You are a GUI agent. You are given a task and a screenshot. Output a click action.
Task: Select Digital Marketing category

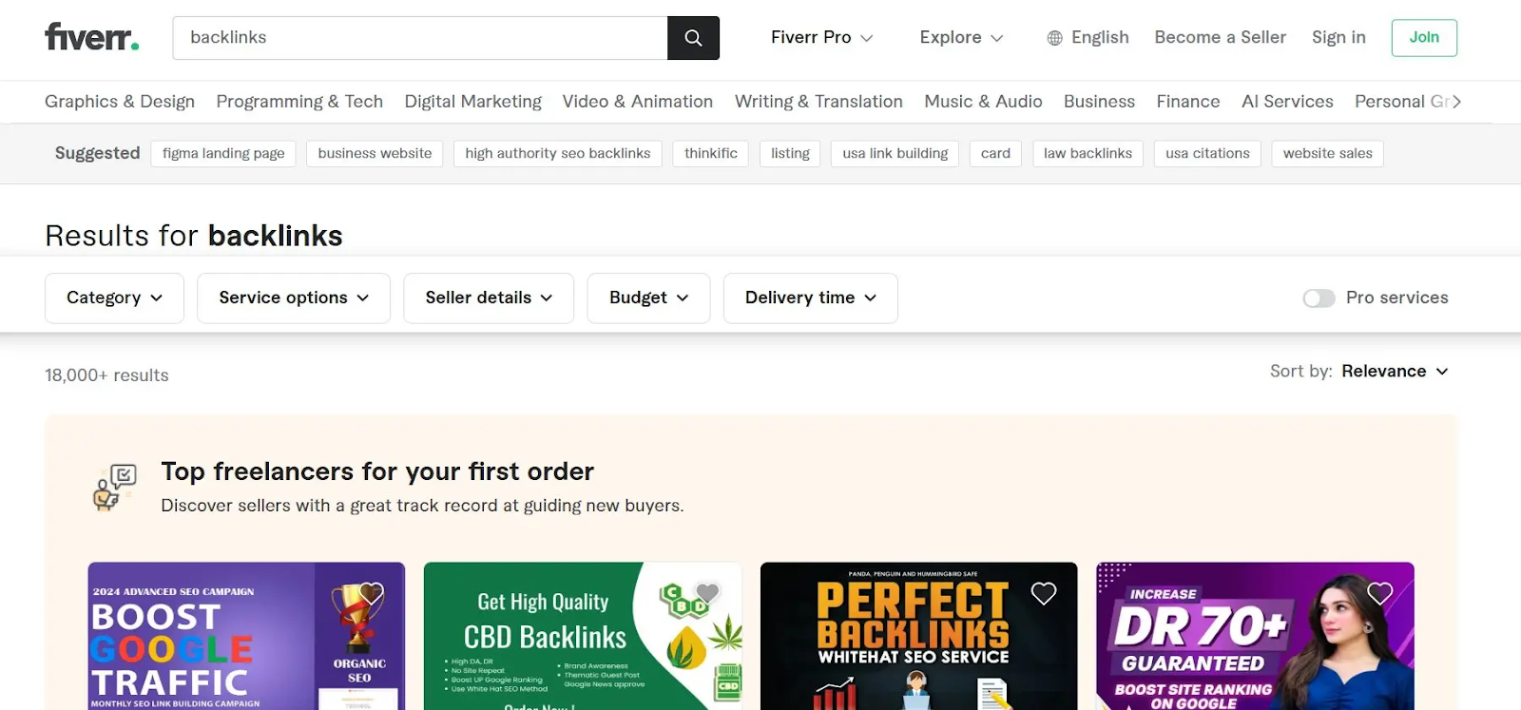(472, 102)
